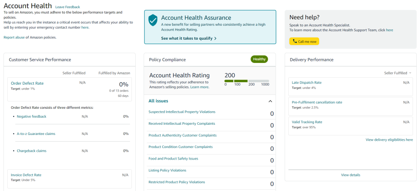Open A-to-z Guarantee claims details
Screen dimensions: 420x191
tap(36, 134)
